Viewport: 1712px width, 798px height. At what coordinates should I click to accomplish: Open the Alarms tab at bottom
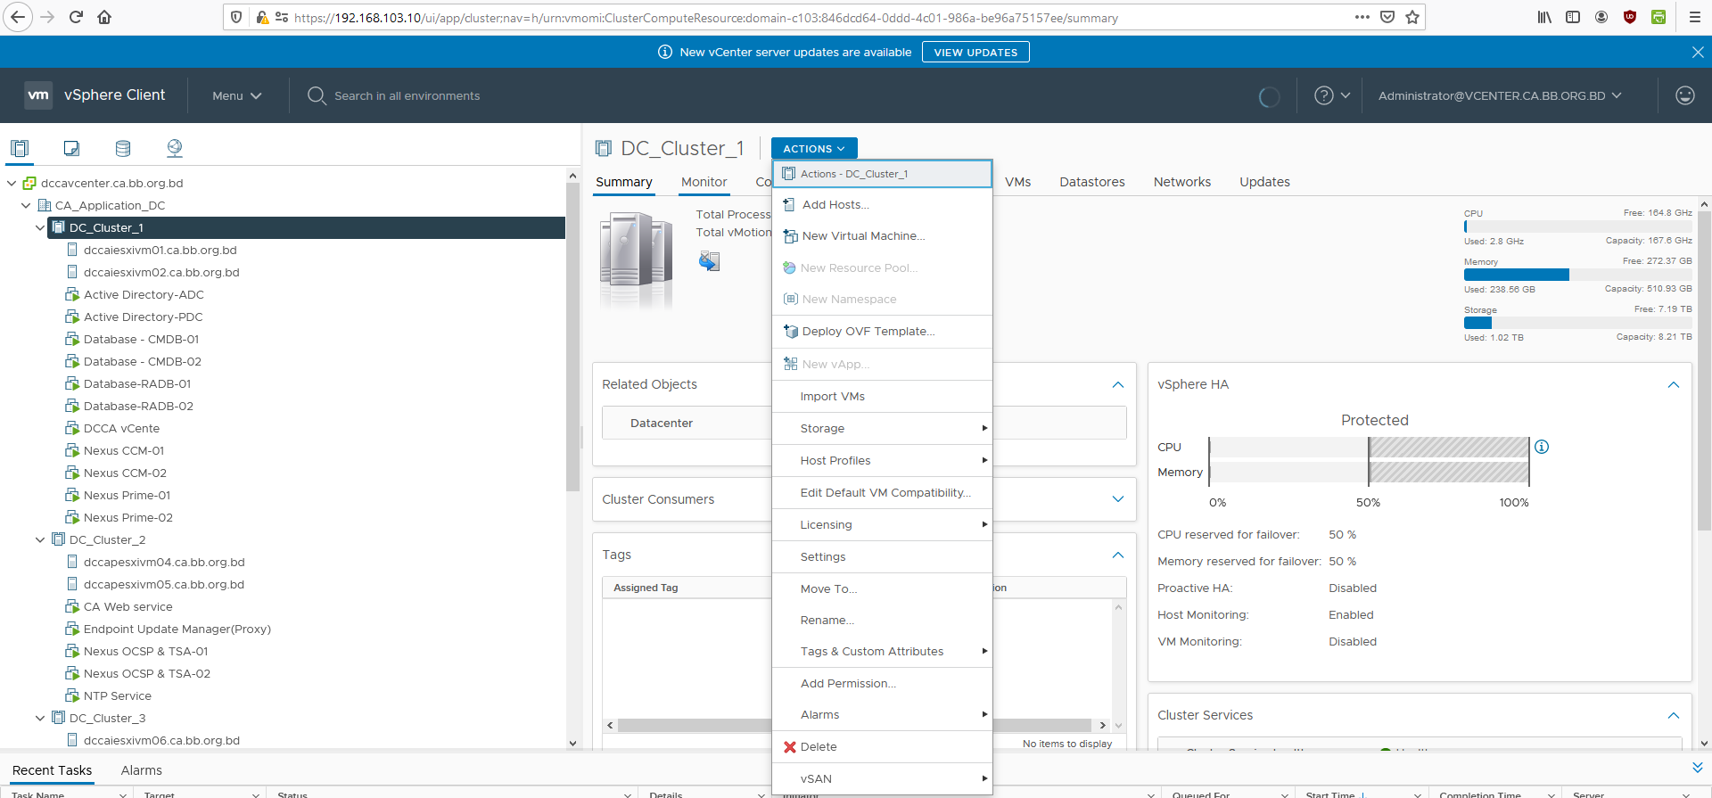(x=142, y=770)
